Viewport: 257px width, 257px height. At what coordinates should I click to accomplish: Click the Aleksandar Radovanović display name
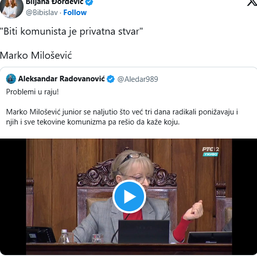tap(61, 79)
